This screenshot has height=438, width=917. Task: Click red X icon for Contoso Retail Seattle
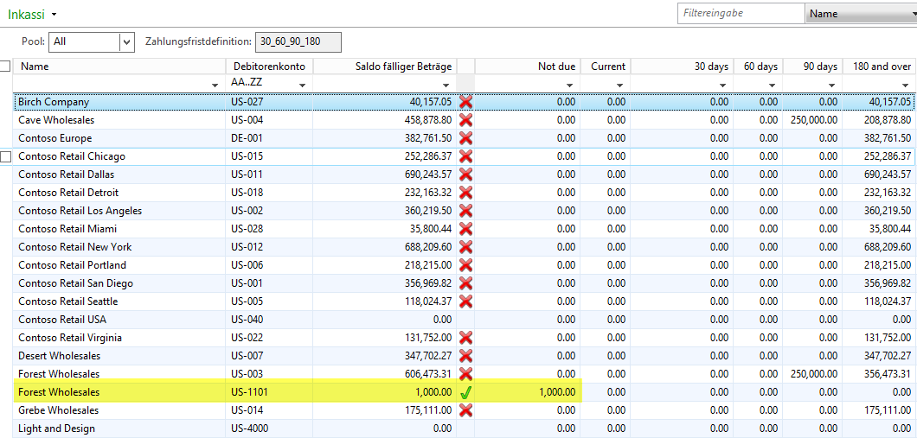coord(465,302)
